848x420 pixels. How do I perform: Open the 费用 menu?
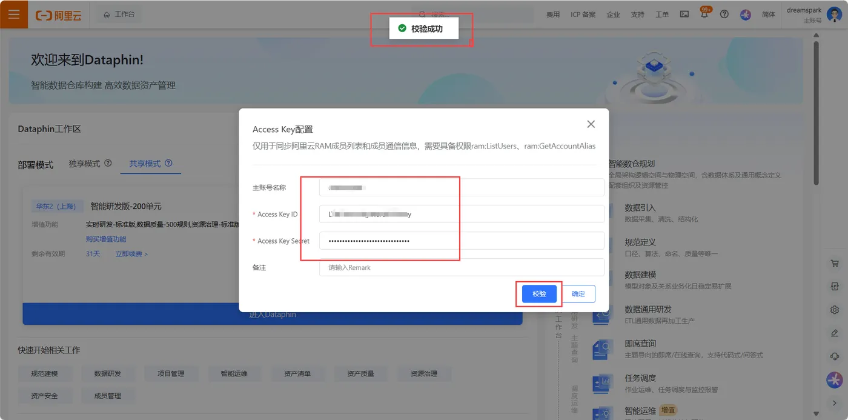pyautogui.click(x=553, y=15)
